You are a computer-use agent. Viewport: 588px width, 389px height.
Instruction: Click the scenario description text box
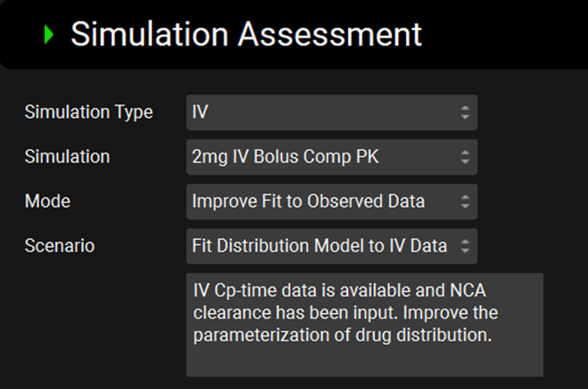[364, 325]
